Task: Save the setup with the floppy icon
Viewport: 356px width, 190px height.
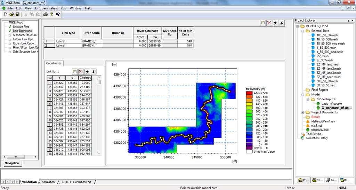Action: click(x=17, y=14)
